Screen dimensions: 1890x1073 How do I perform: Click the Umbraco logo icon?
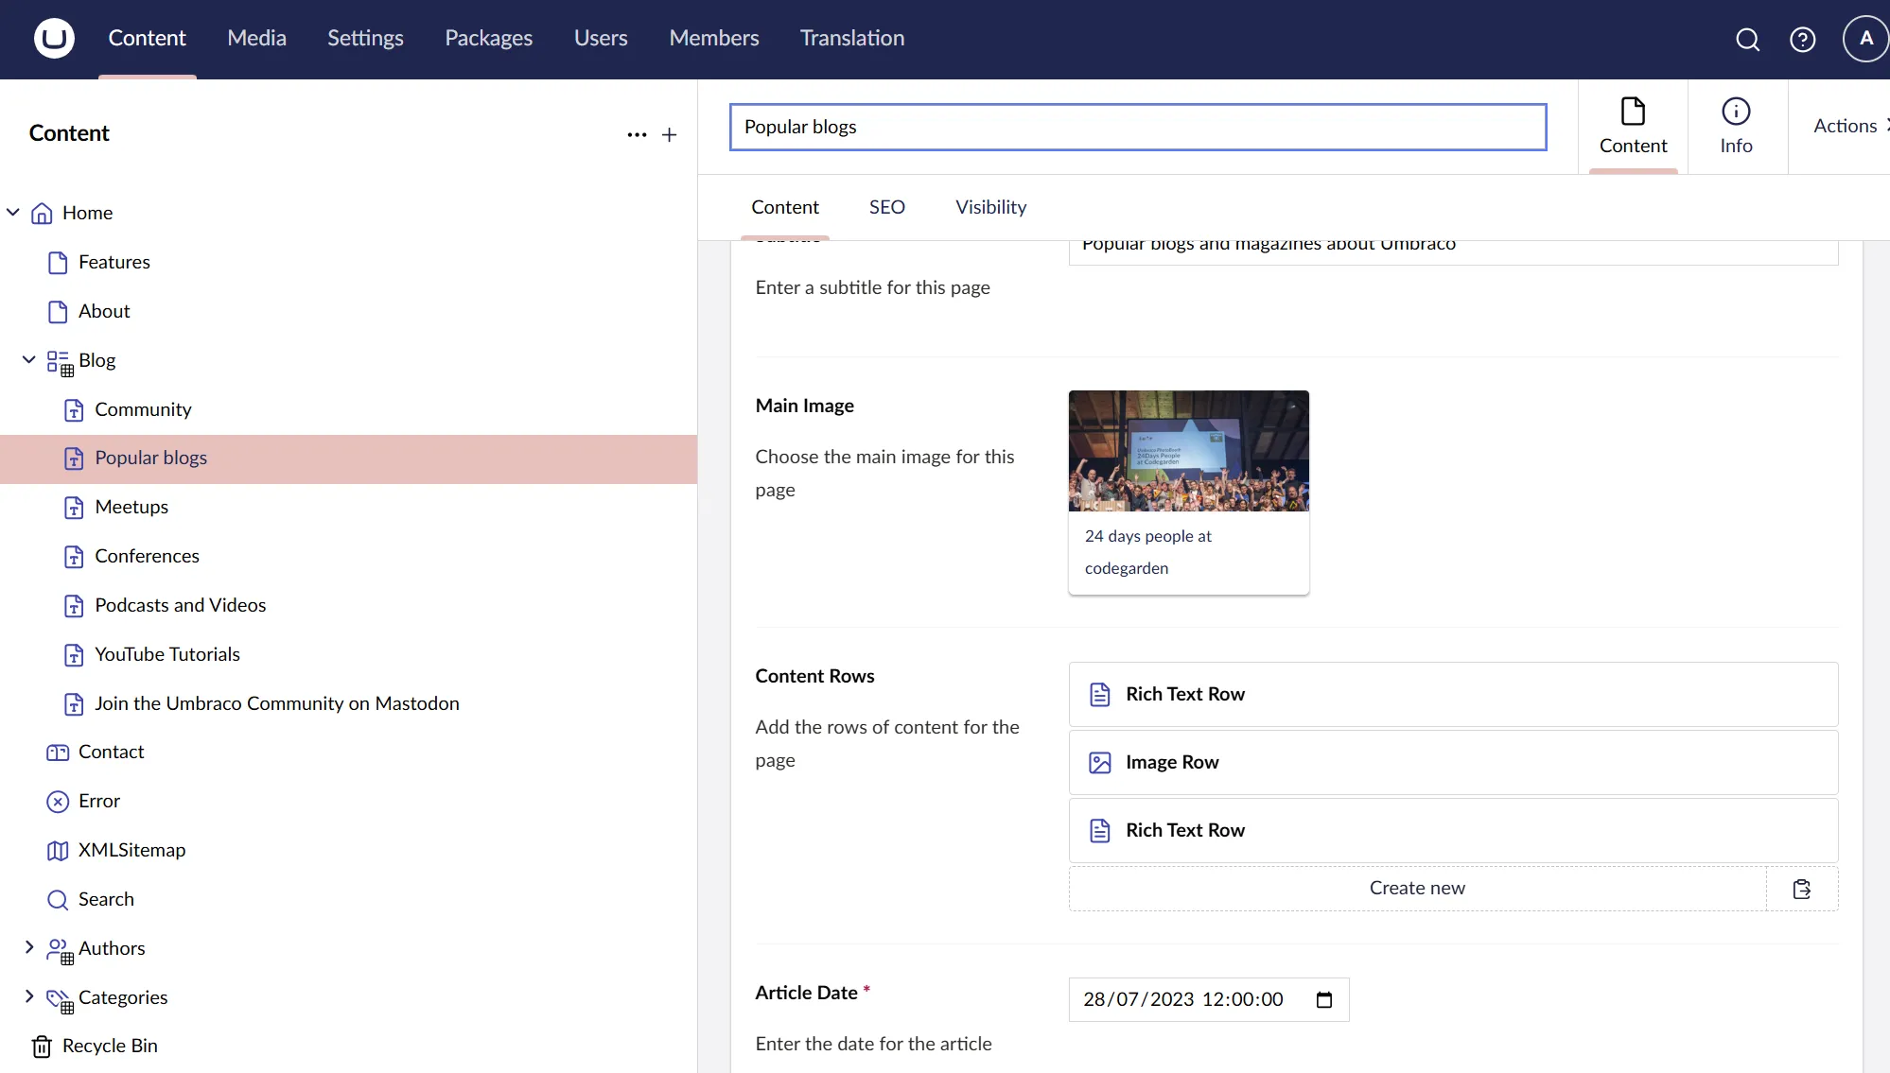pos(54,39)
